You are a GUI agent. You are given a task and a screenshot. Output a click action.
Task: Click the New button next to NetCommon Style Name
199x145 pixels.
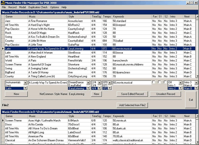[x=97, y=94]
